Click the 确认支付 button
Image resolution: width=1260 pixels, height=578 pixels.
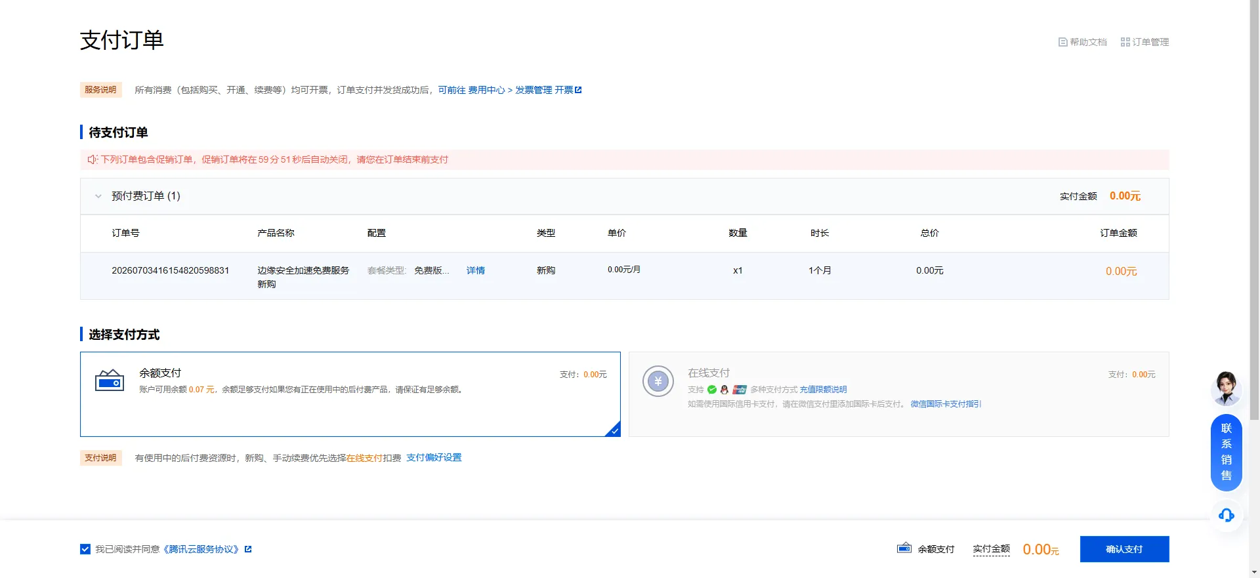click(x=1124, y=549)
